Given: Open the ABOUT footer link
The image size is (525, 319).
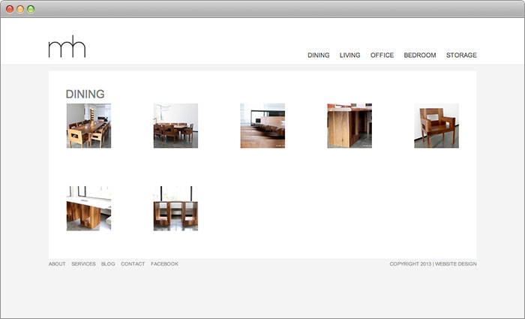Looking at the screenshot, I should coord(57,264).
